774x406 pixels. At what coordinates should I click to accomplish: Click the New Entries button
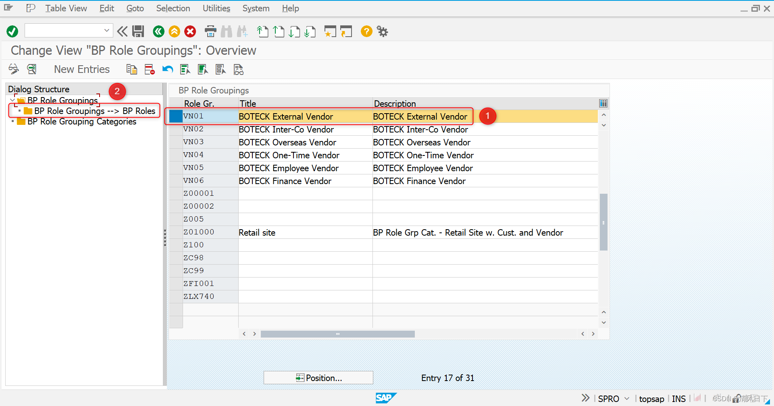(82, 69)
